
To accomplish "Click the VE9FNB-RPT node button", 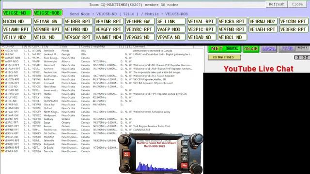I will click(x=232, y=29).
